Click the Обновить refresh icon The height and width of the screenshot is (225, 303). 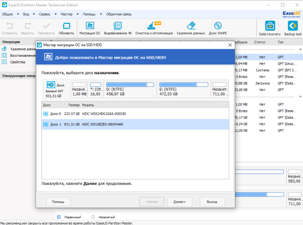[66, 26]
